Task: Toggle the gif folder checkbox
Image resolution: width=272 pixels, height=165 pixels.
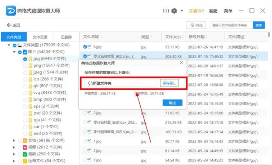Action: click(25, 86)
